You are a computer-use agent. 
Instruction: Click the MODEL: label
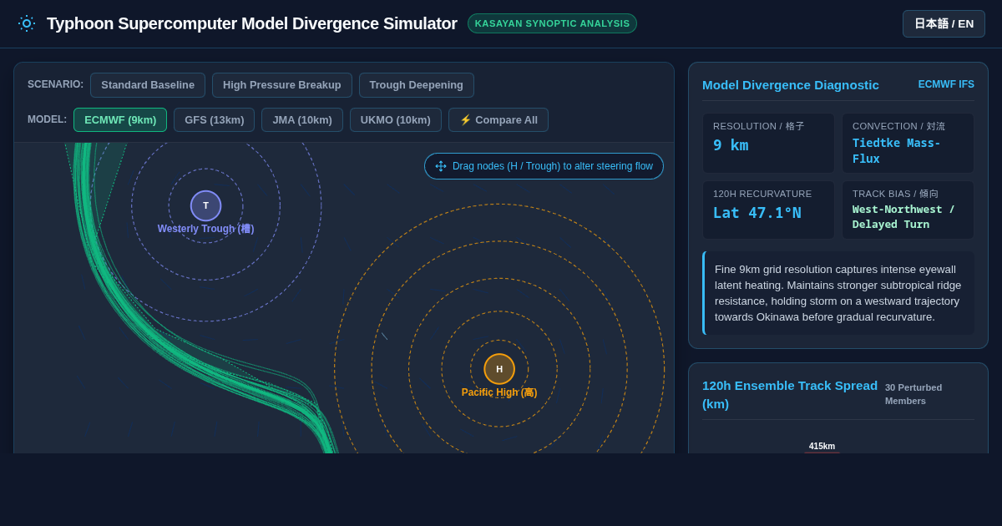coord(47,119)
